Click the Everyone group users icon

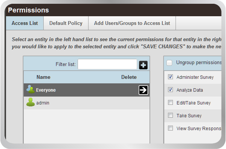coord(31,89)
